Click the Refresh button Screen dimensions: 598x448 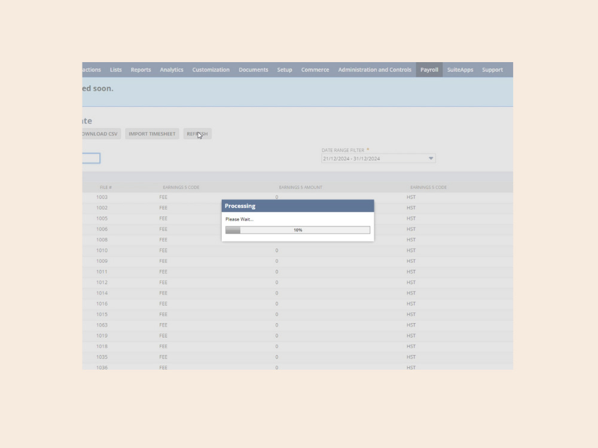pyautogui.click(x=197, y=134)
